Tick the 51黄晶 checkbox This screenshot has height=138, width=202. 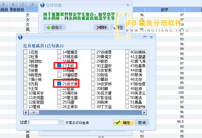click(x=127, y=102)
